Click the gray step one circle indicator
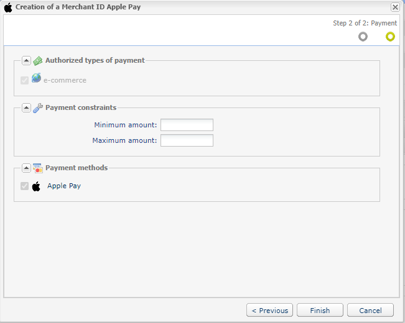The image size is (405, 323). tap(363, 37)
